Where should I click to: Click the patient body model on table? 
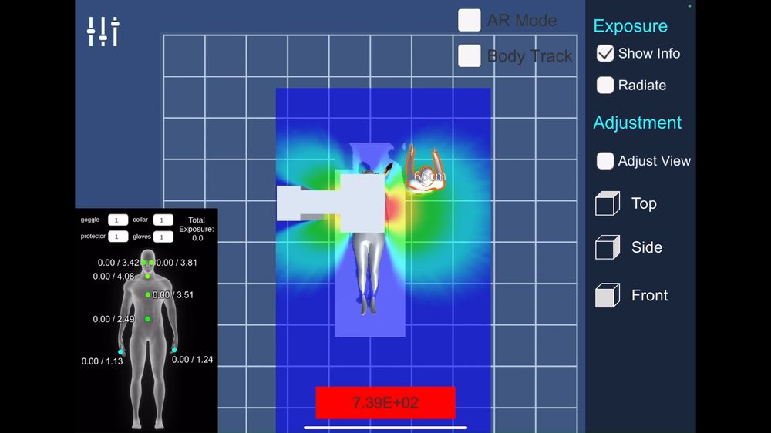(369, 272)
